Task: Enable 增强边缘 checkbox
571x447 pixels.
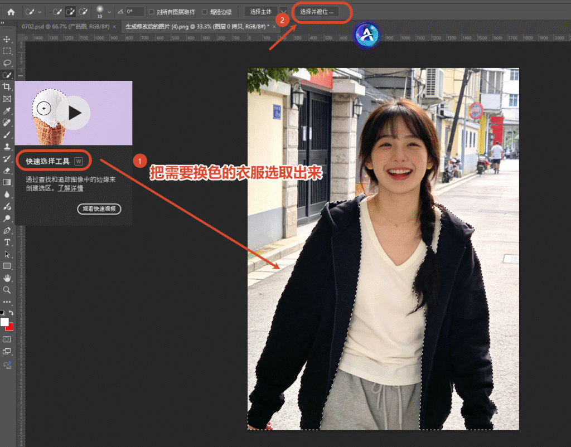Action: [x=205, y=12]
